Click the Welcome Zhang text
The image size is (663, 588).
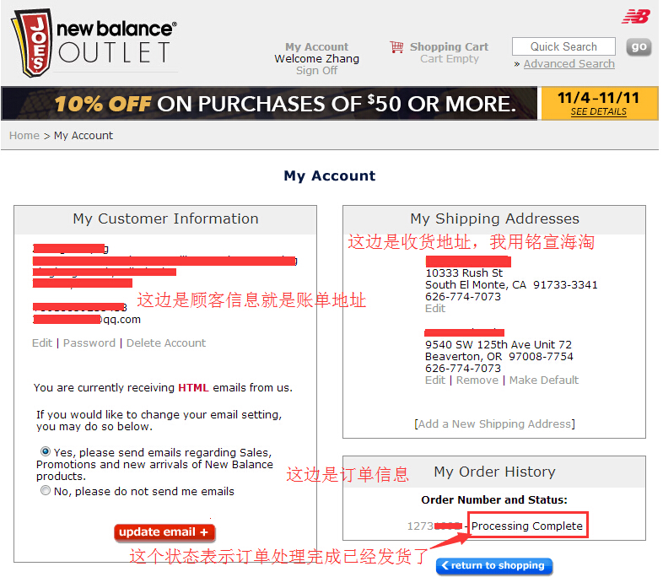316,58
